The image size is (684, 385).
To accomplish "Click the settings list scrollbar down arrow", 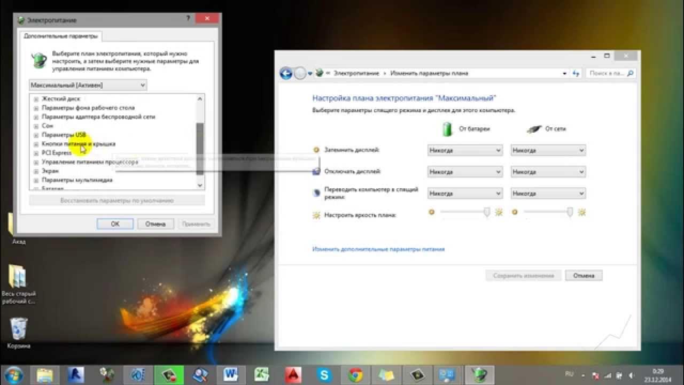I will coord(200,185).
